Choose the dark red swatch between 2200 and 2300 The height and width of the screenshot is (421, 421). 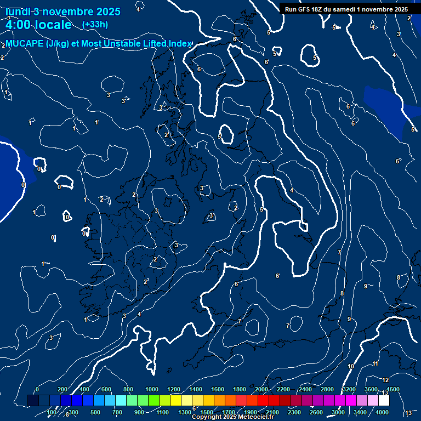pyautogui.click(x=285, y=400)
